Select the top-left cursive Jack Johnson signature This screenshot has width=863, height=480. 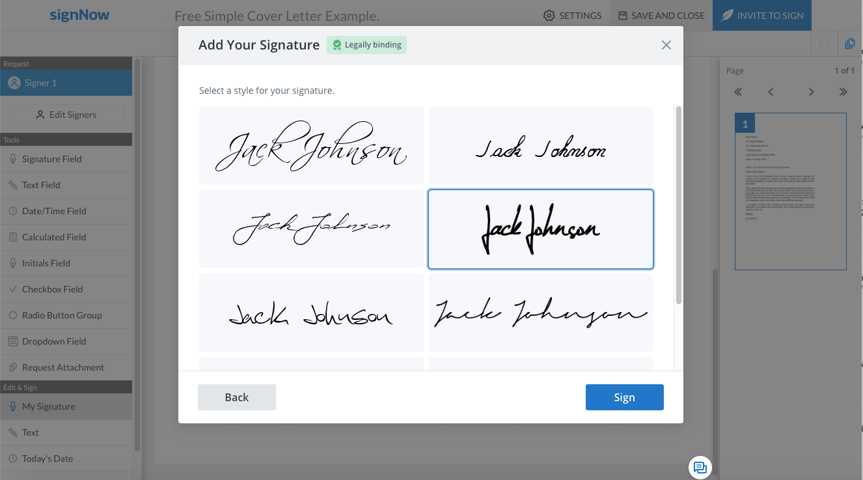pyautogui.click(x=311, y=146)
